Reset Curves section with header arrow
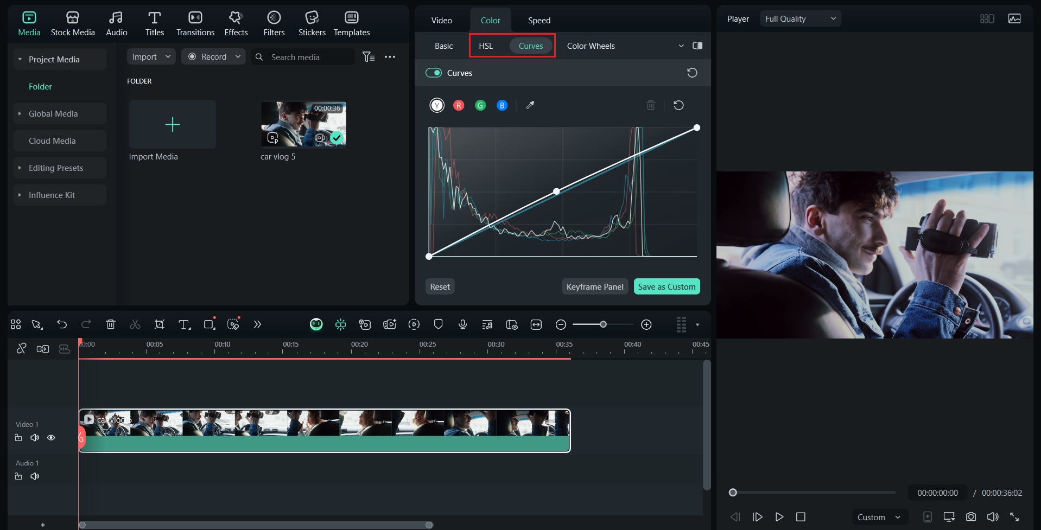Viewport: 1041px width, 530px height. point(692,73)
